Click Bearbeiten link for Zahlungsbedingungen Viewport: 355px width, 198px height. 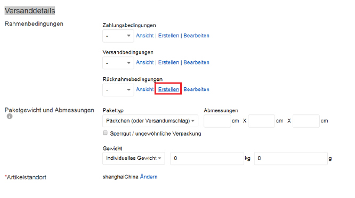(196, 36)
